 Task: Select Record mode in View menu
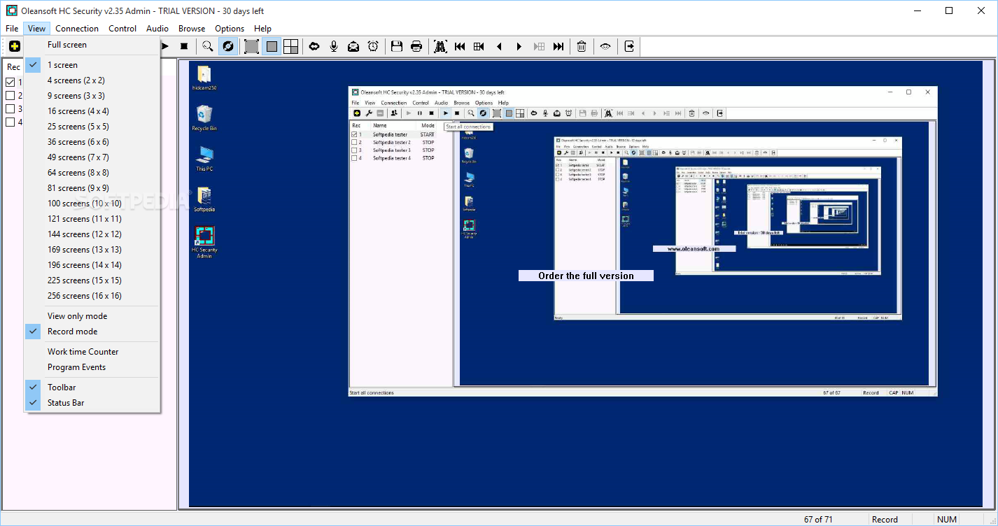92,332
